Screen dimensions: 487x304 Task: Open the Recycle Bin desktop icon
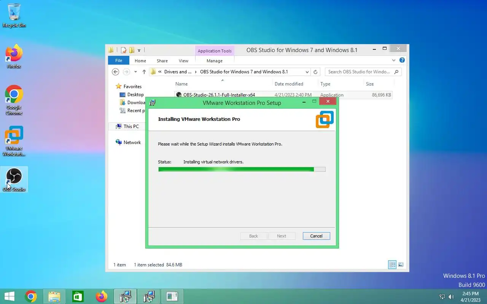(14, 15)
